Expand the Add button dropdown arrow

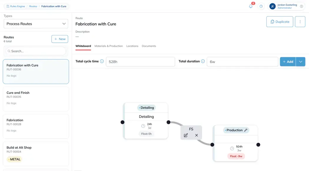tap(300, 62)
